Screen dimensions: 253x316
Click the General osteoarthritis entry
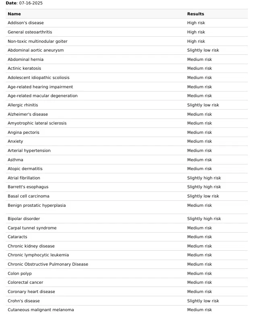[30, 32]
